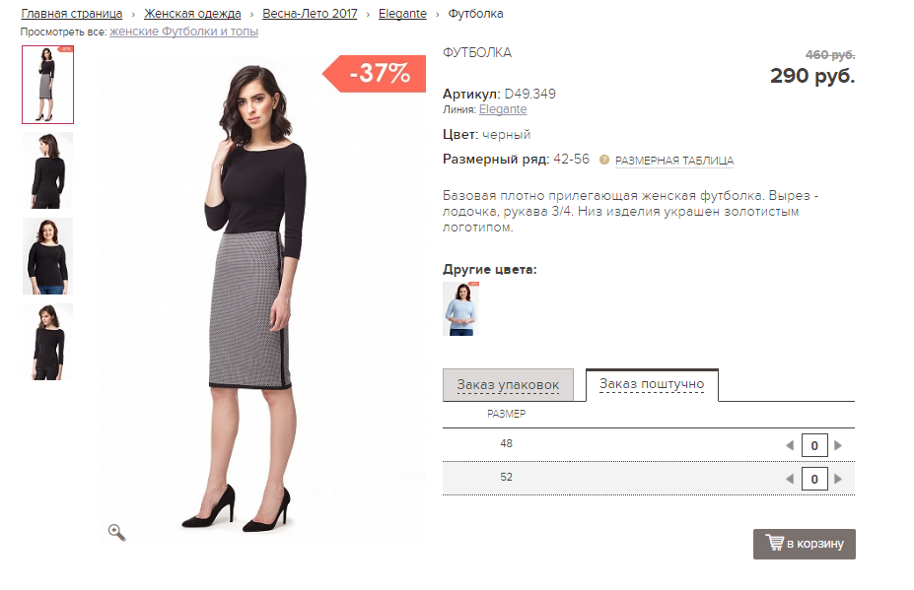Increase quantity for size 52
Image resolution: width=914 pixels, height=590 pixels.
coord(838,480)
